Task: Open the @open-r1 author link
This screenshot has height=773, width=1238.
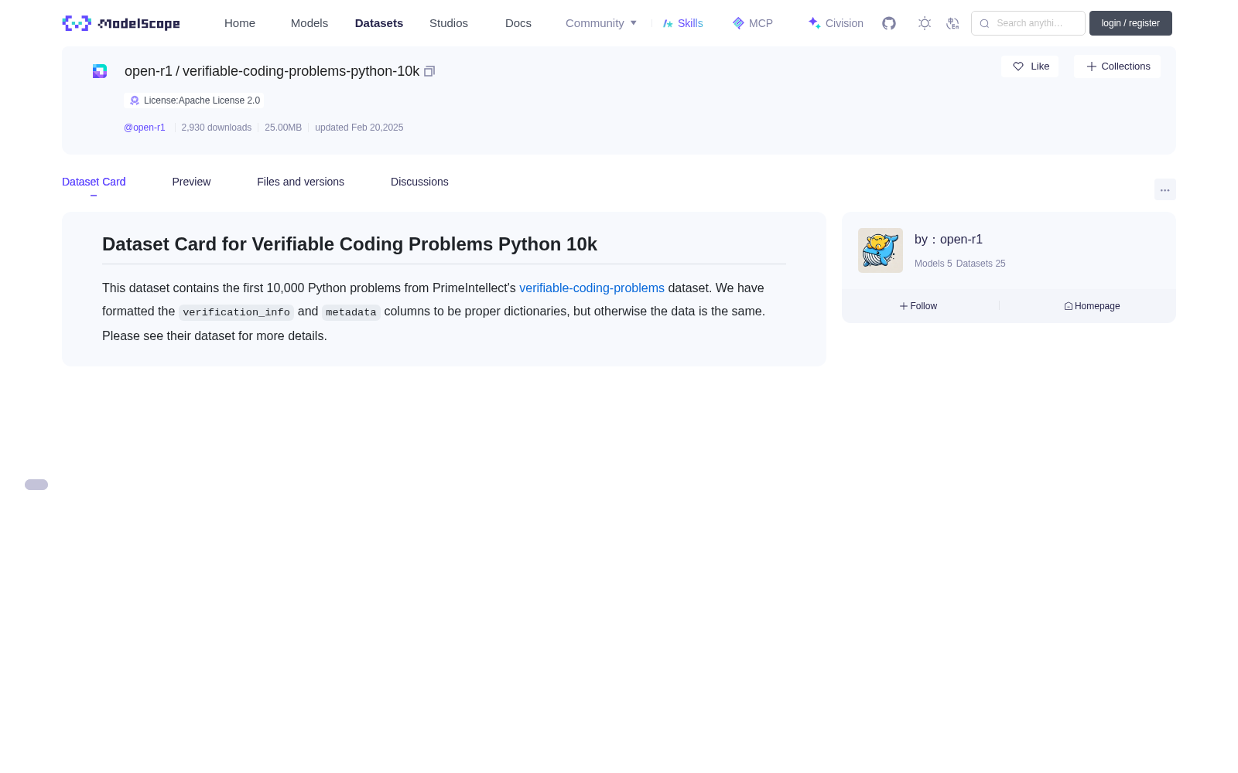Action: click(x=145, y=128)
